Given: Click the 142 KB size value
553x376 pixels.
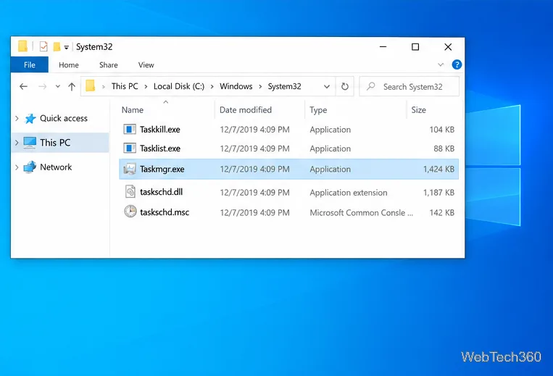Looking at the screenshot, I should tap(442, 212).
